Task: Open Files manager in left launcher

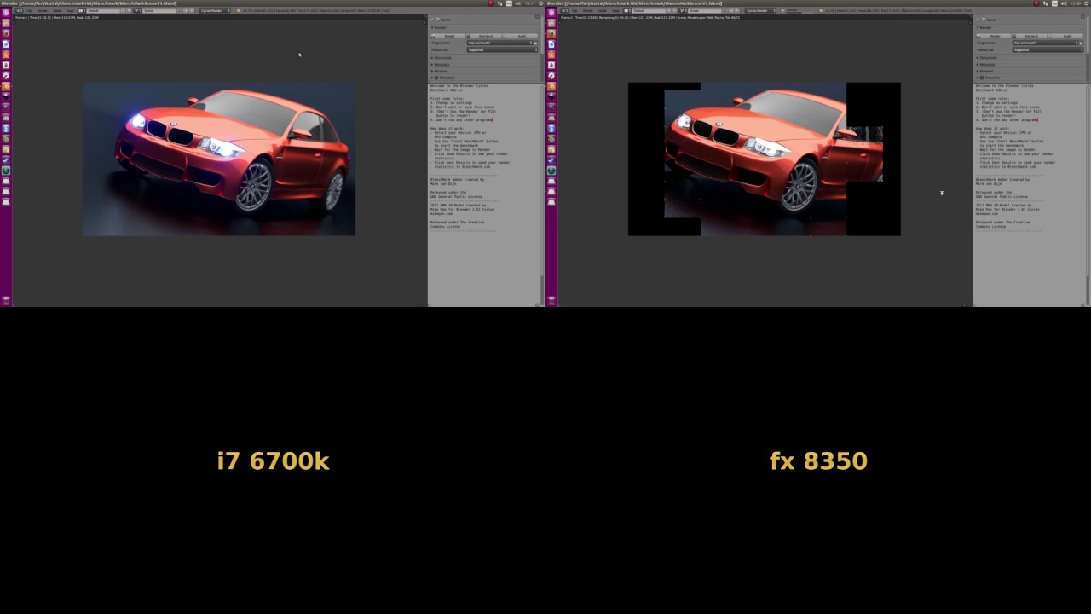Action: click(6, 23)
